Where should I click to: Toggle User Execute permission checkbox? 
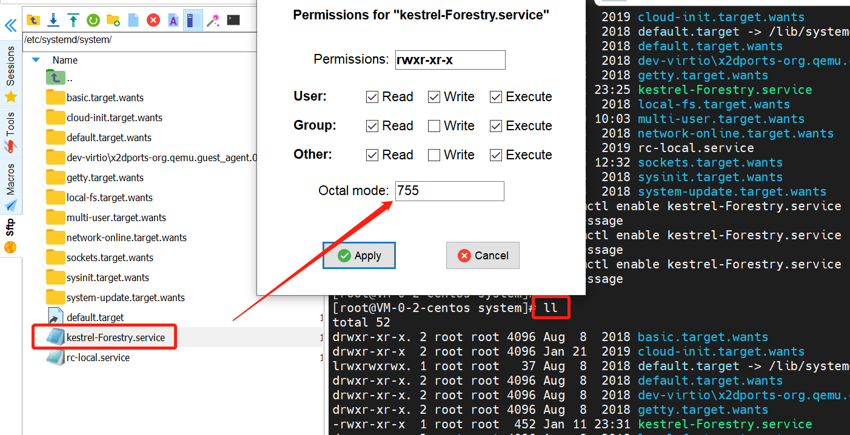click(x=496, y=97)
